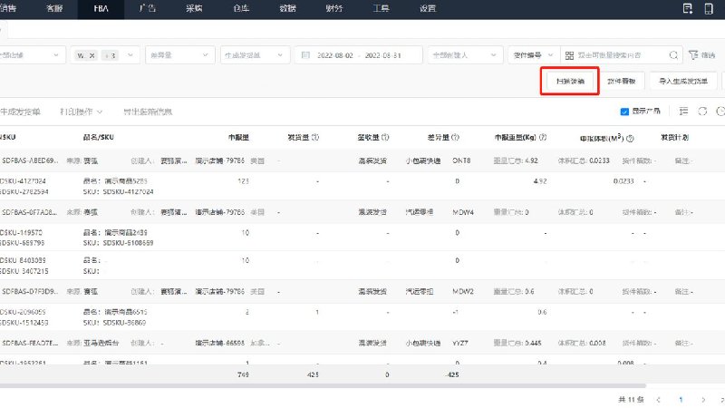Click the refresh icon above the table
The height and width of the screenshot is (408, 725).
click(702, 111)
